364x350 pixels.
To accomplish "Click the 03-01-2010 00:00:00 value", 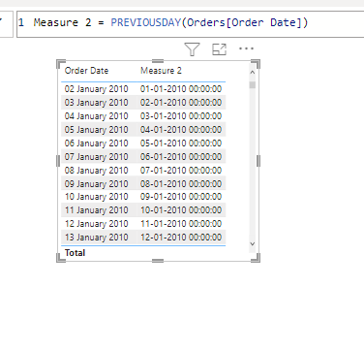I will 181,116.
